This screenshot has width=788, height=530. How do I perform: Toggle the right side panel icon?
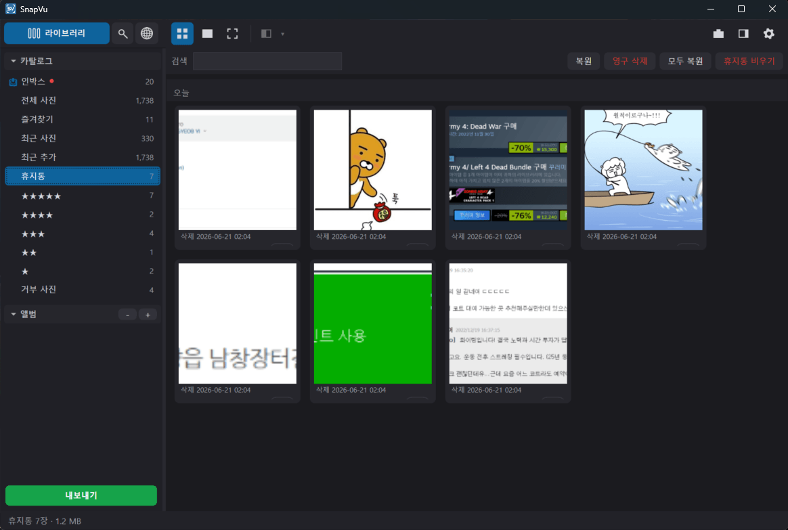(x=743, y=34)
